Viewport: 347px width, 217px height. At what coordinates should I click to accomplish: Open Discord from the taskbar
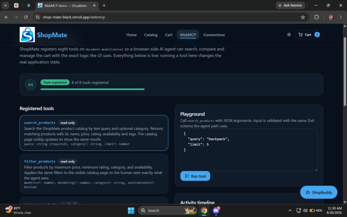pyautogui.click(x=216, y=211)
